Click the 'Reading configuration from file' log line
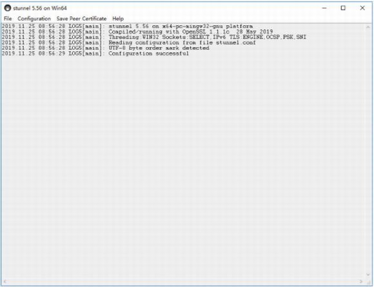The height and width of the screenshot is (287, 374). (x=128, y=43)
